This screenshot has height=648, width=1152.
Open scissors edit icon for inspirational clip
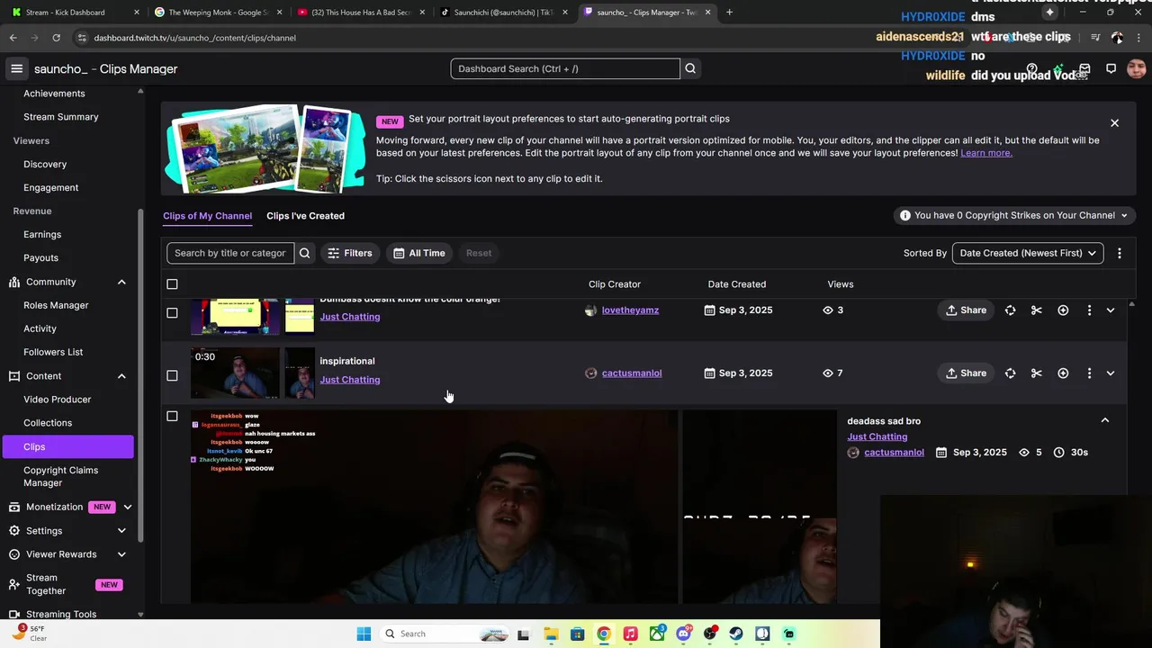pos(1037,373)
